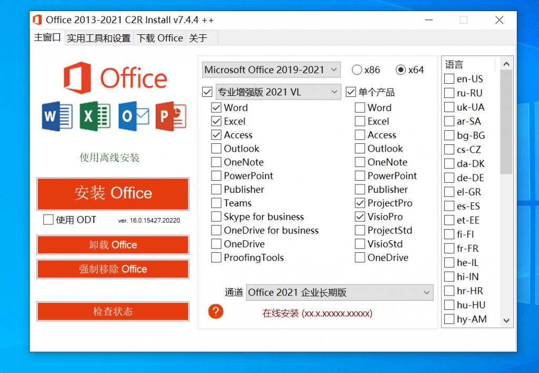The width and height of the screenshot is (539, 373).
Task: Open the Microsoft Office 2019-2021 dropdown
Action: 271,70
